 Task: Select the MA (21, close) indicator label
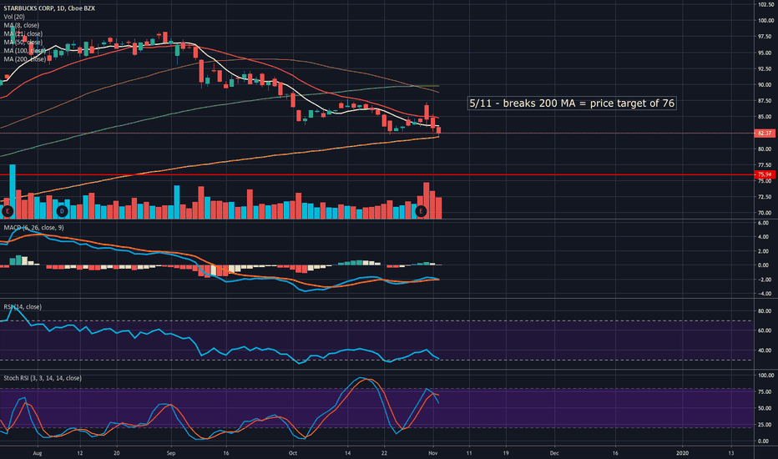(23, 33)
